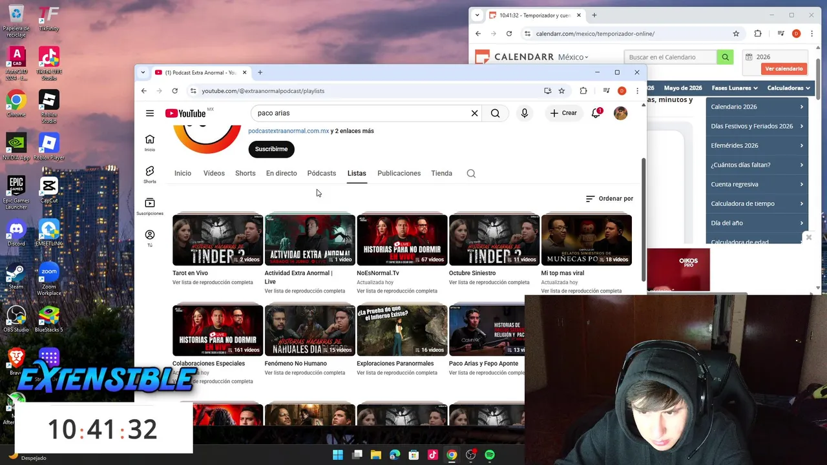This screenshot has width=827, height=465.
Task: Expand Efemérides 2026 sidebar item
Action: point(756,145)
